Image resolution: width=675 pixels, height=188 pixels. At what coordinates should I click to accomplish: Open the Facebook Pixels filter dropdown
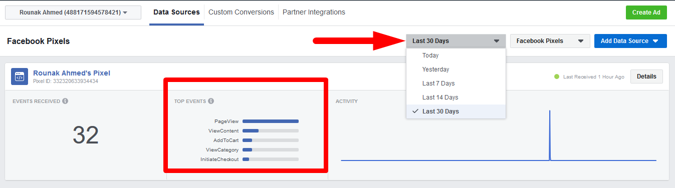coord(550,41)
